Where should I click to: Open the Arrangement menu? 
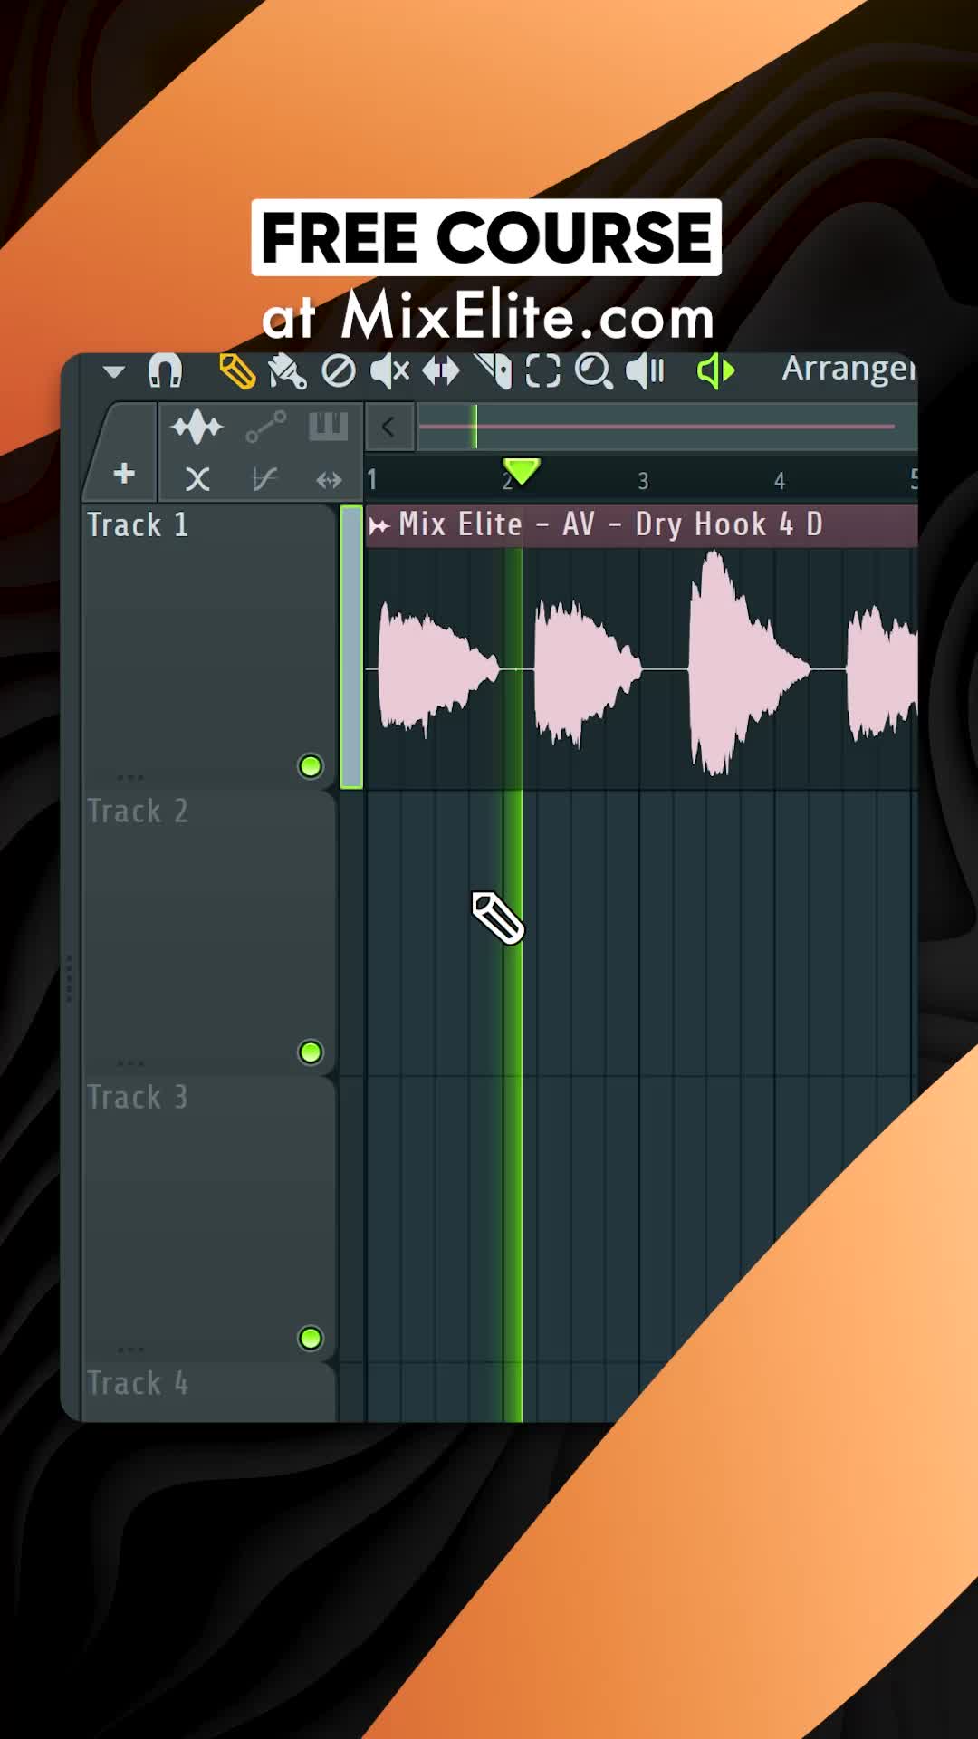(x=849, y=369)
